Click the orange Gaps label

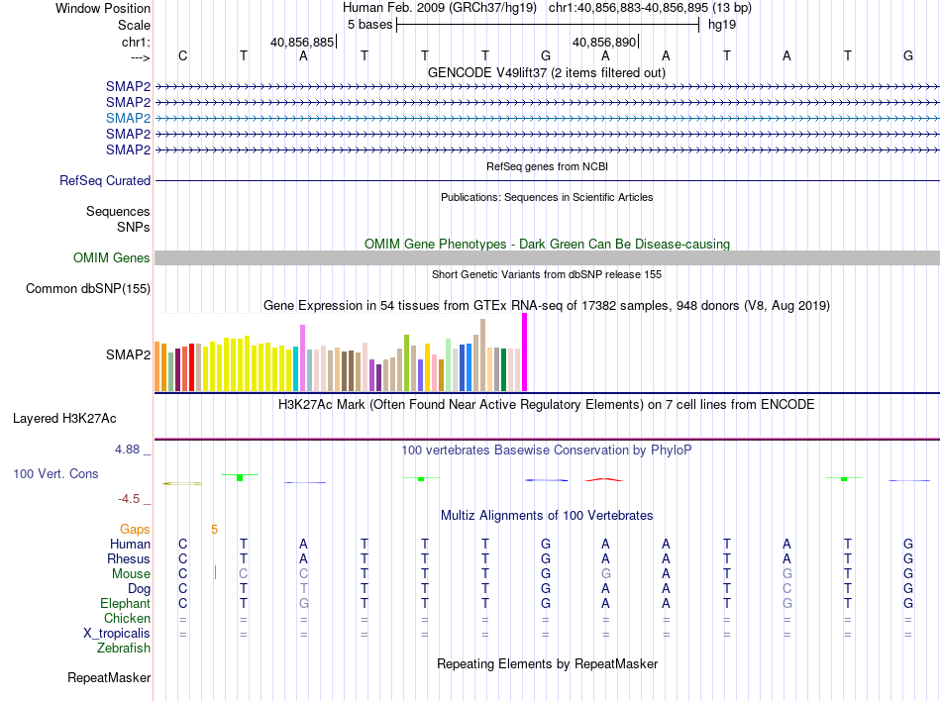(135, 529)
